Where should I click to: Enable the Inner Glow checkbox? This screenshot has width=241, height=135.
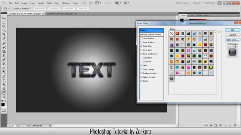[x=141, y=50]
